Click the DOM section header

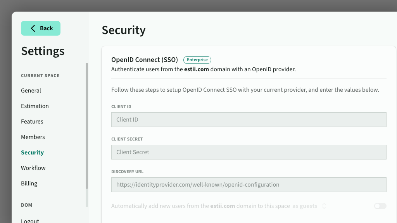[x=27, y=205]
